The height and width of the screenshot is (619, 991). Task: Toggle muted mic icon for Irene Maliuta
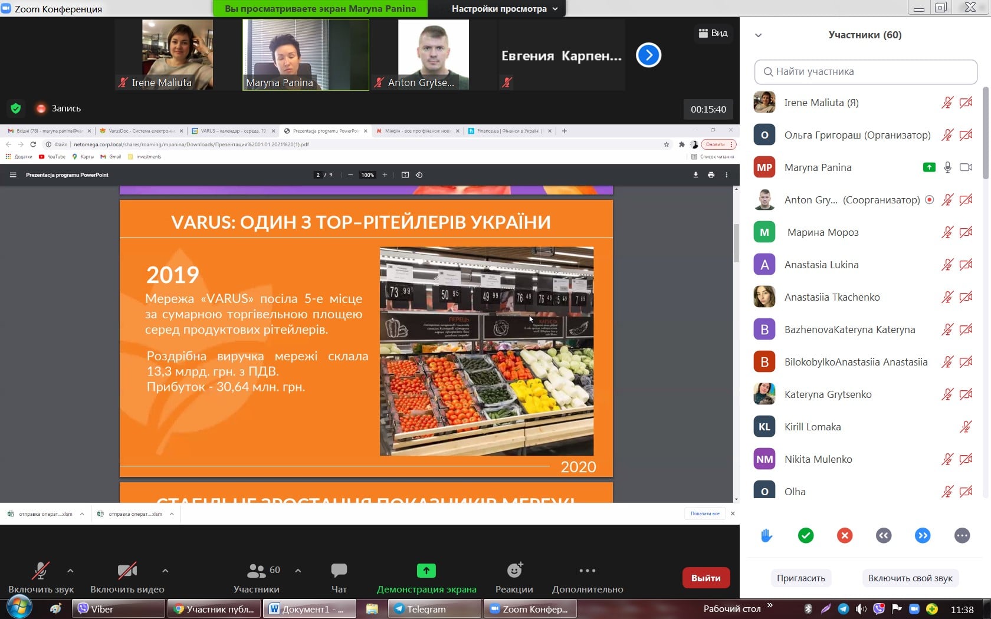[x=947, y=103]
